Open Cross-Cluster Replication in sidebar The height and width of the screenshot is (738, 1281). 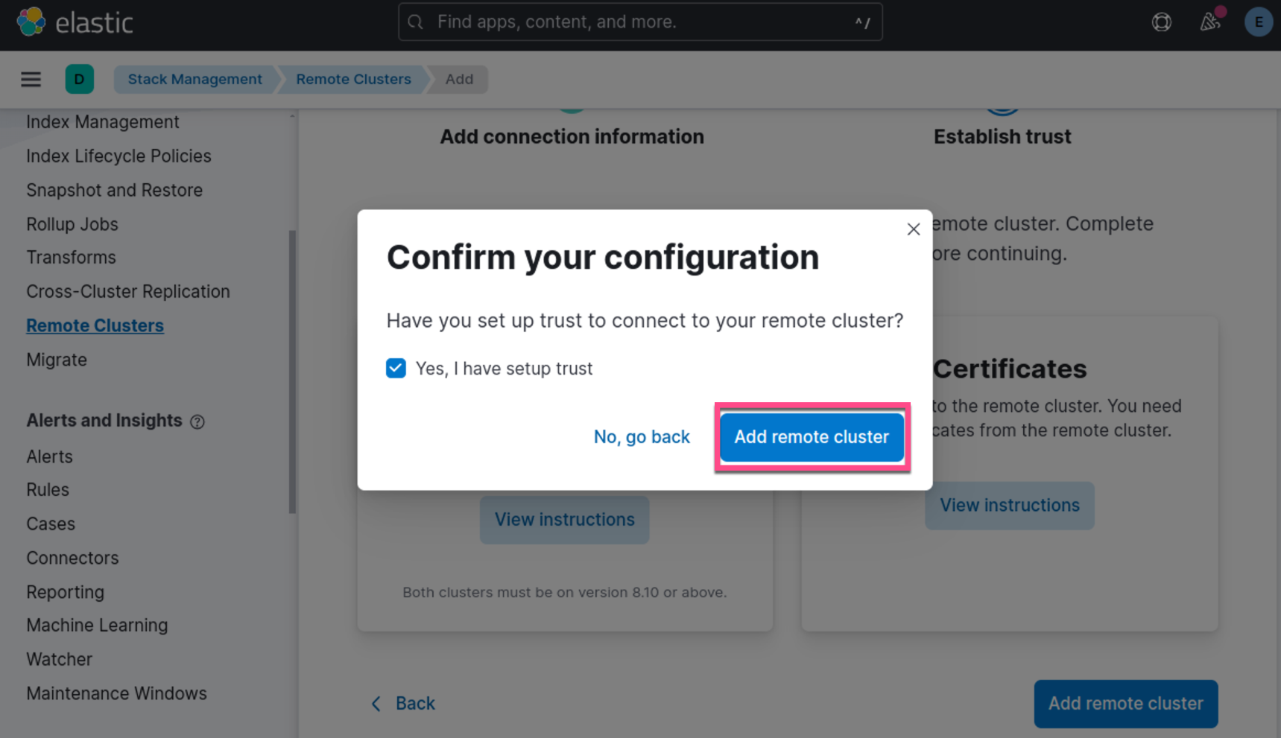pos(128,291)
